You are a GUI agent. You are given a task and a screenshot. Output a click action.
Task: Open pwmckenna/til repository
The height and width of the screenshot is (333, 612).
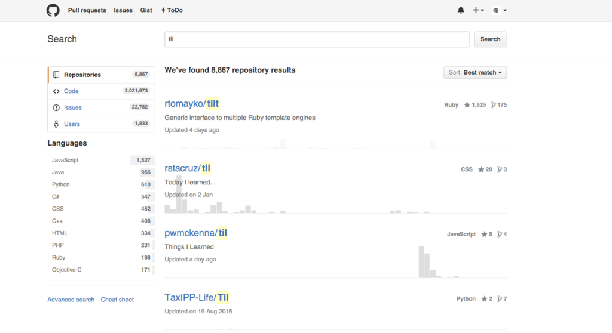click(x=195, y=233)
